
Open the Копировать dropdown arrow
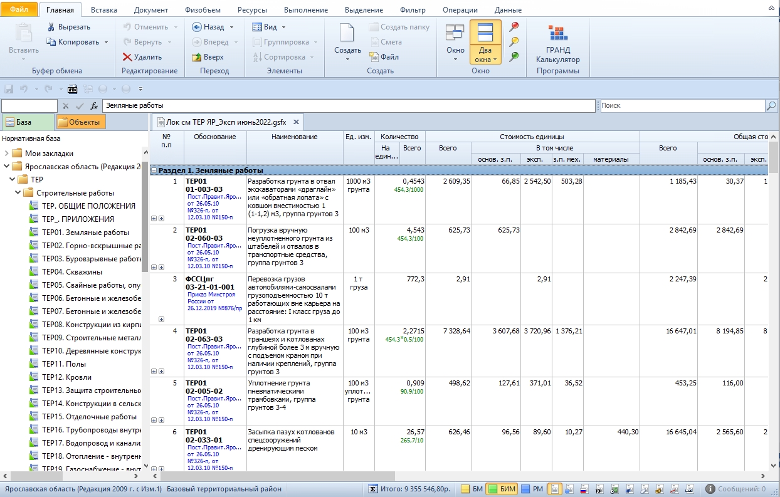click(x=107, y=42)
